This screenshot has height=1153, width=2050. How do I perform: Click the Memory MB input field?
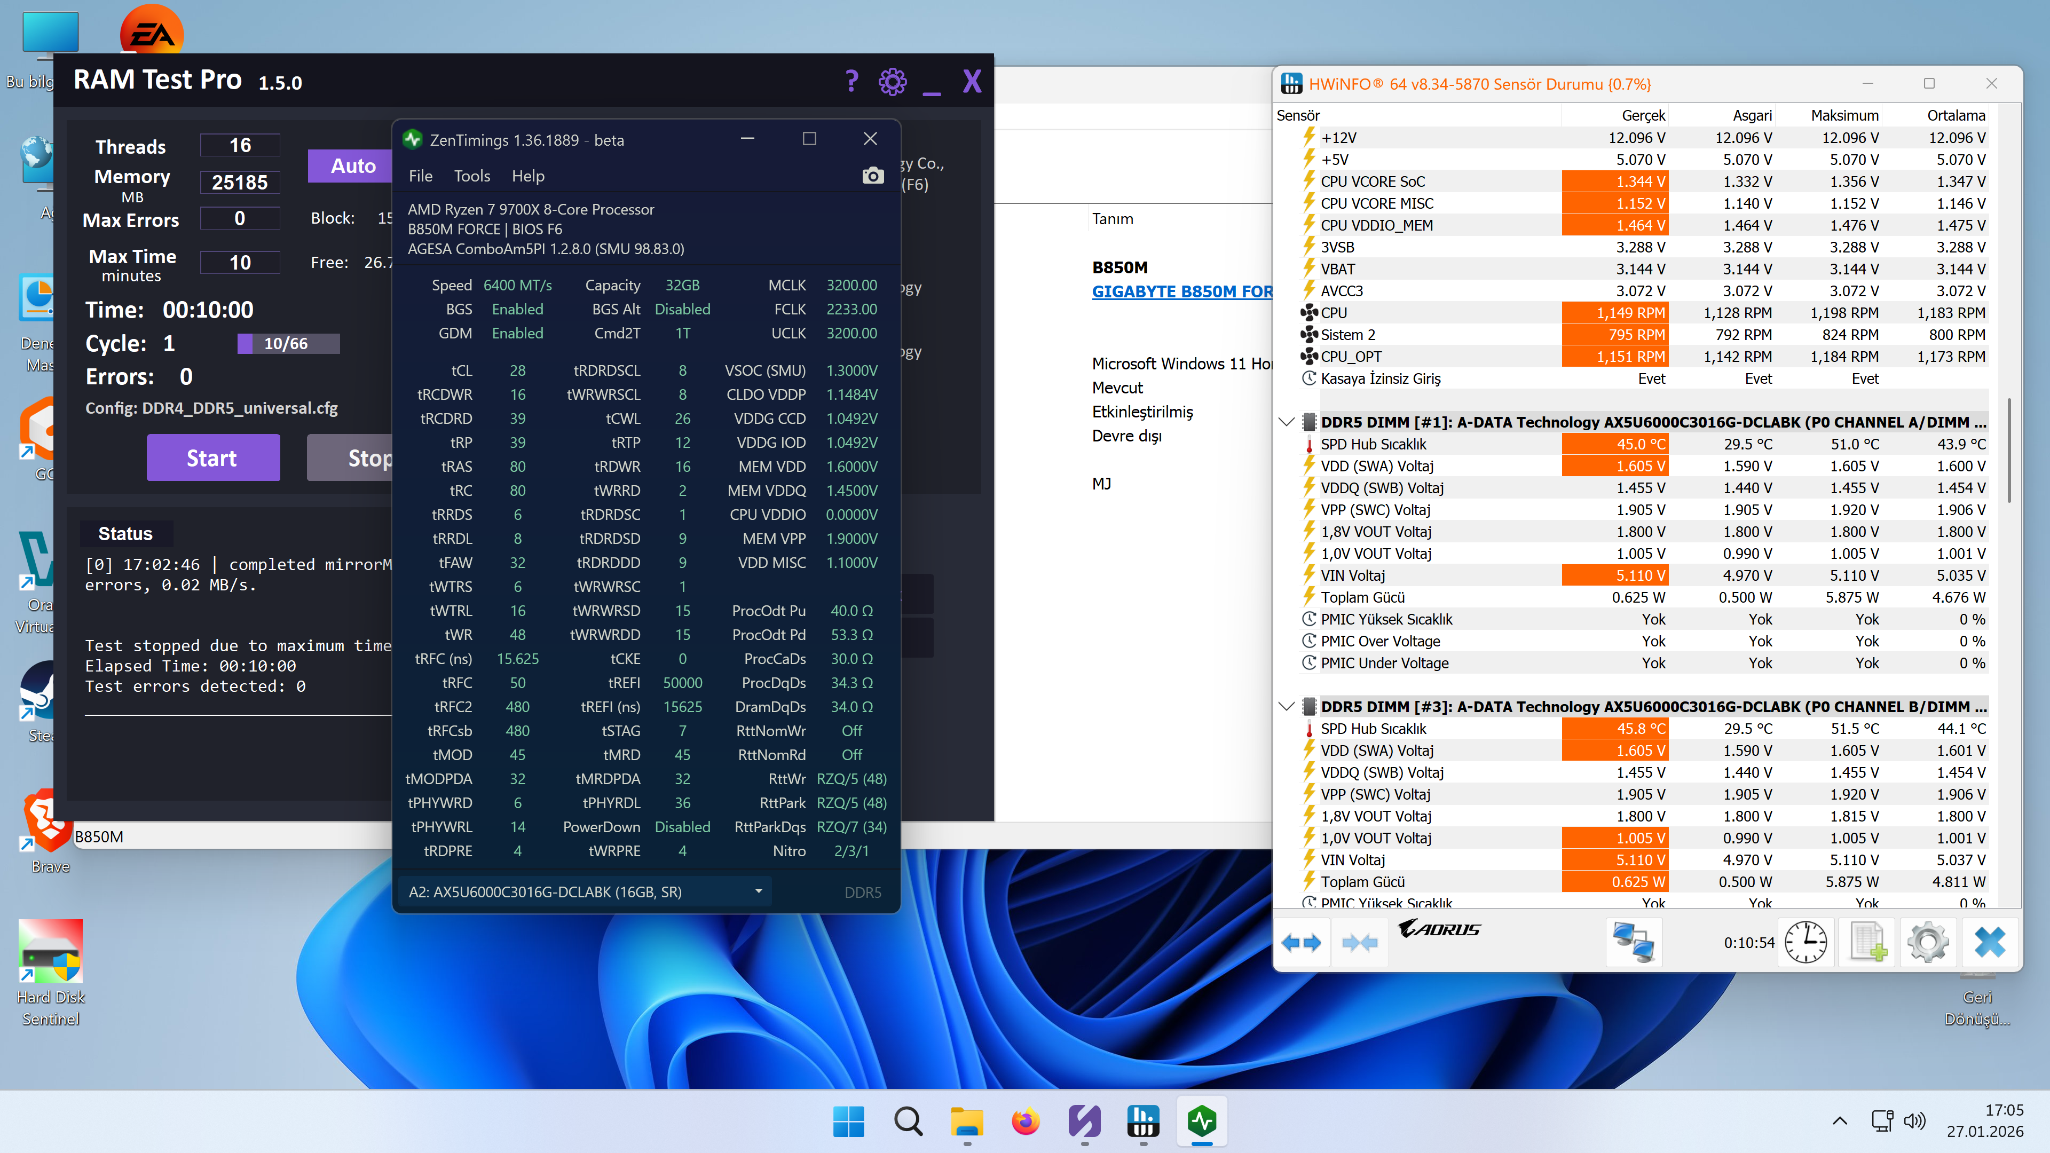[240, 182]
